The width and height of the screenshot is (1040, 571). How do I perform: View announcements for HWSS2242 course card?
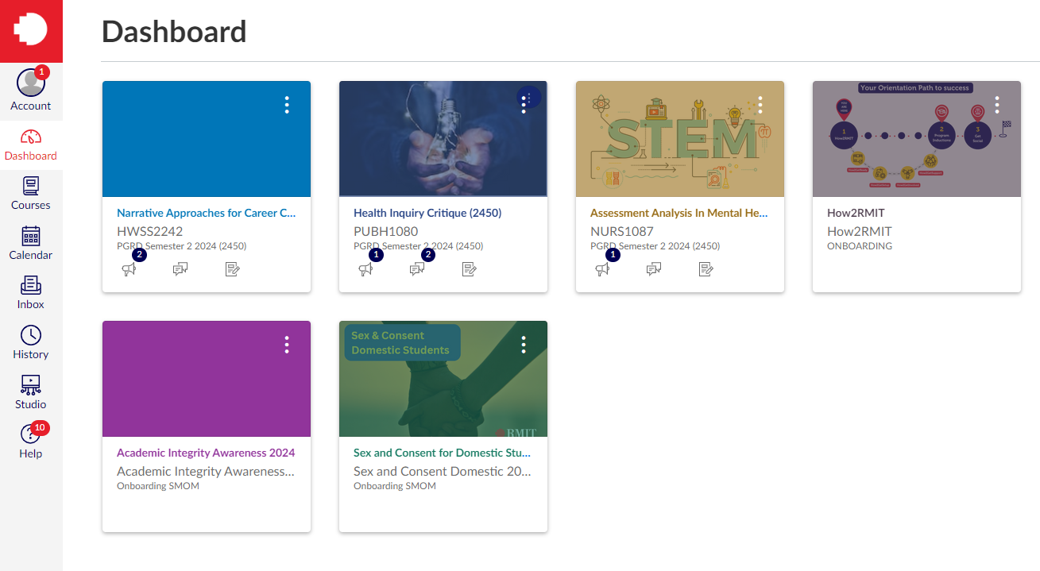[130, 268]
